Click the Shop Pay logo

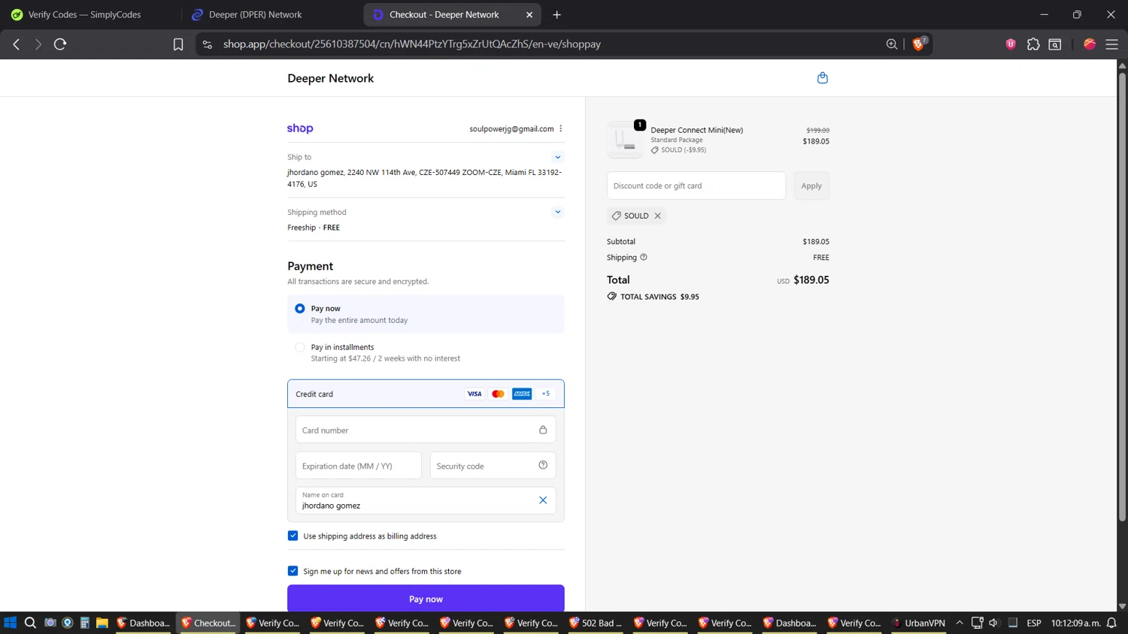[x=300, y=128]
